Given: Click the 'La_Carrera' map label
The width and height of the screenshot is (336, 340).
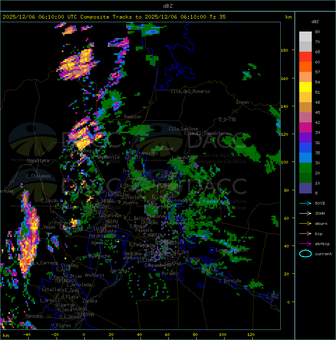Looking at the screenshot, I should tap(45, 263).
